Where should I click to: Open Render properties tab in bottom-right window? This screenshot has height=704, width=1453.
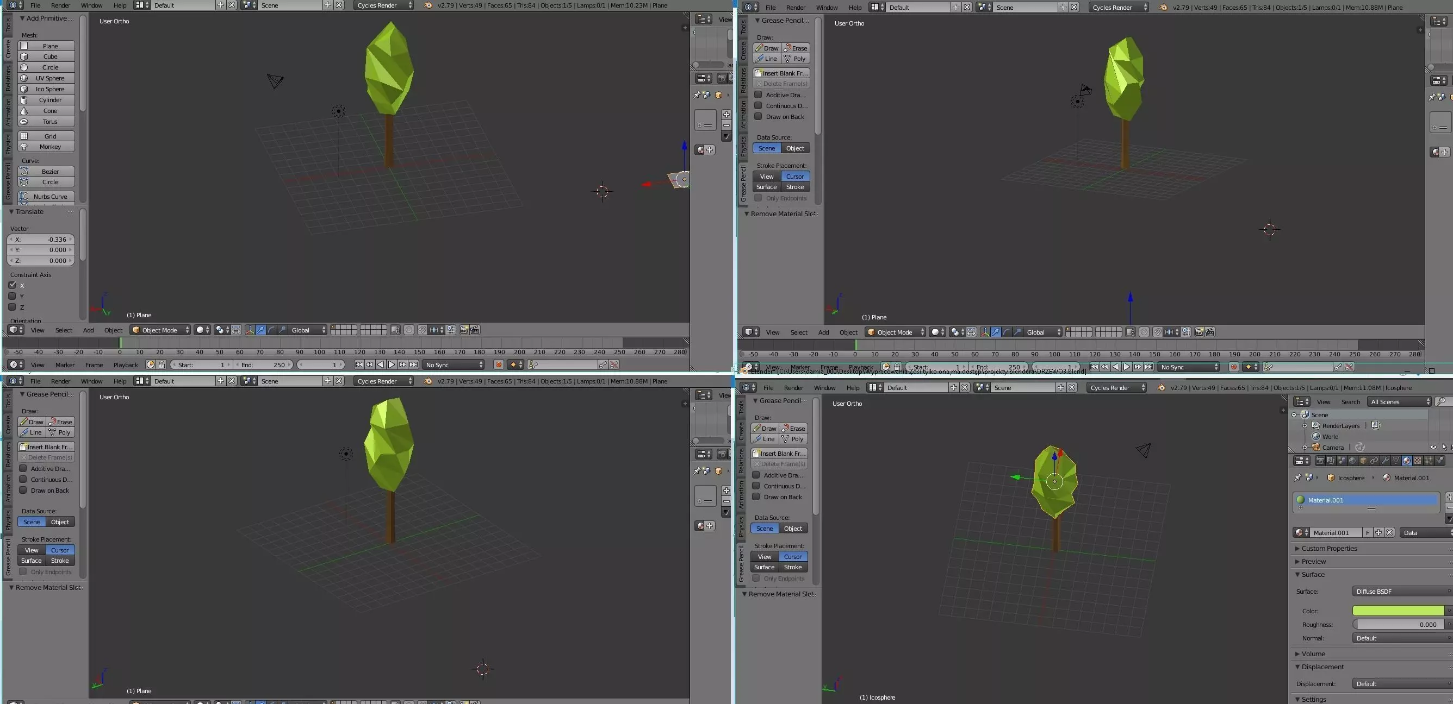click(x=1320, y=461)
